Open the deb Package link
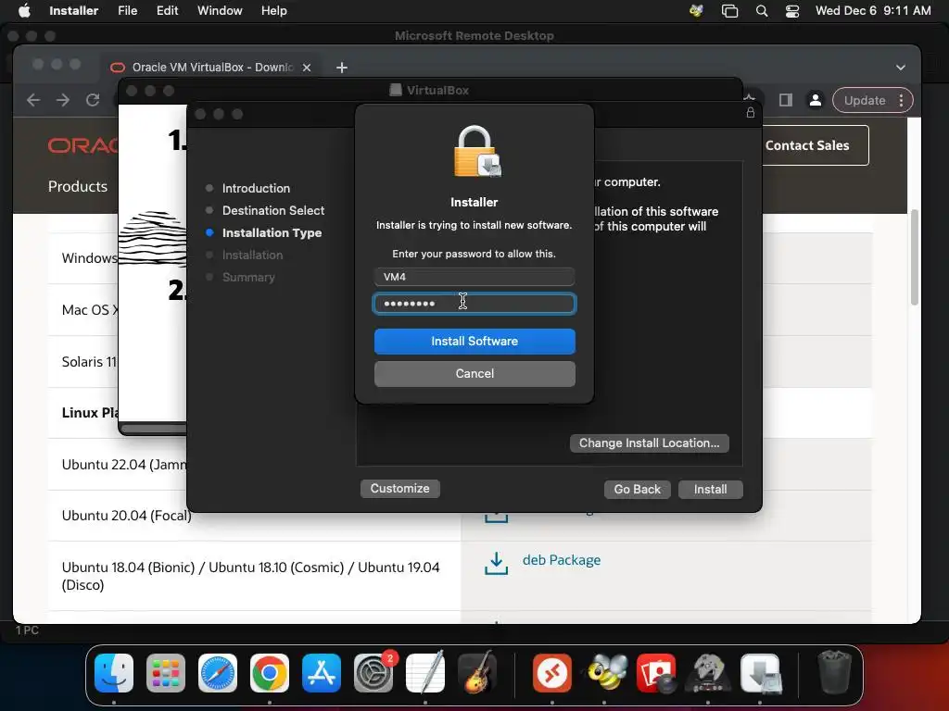 562,560
